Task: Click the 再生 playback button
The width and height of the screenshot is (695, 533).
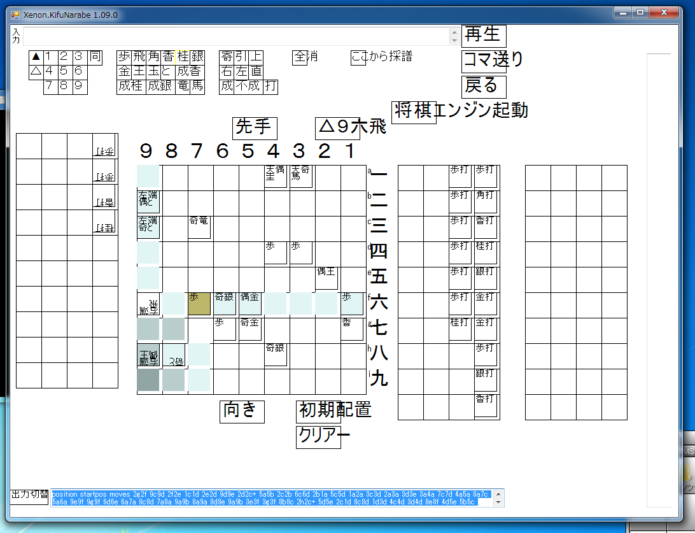Action: click(x=484, y=36)
